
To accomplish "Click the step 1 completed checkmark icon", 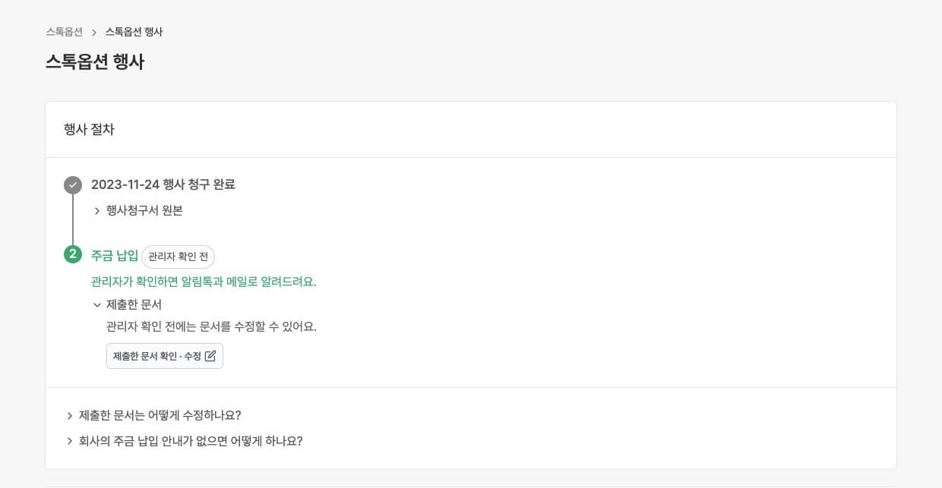I will tap(72, 184).
